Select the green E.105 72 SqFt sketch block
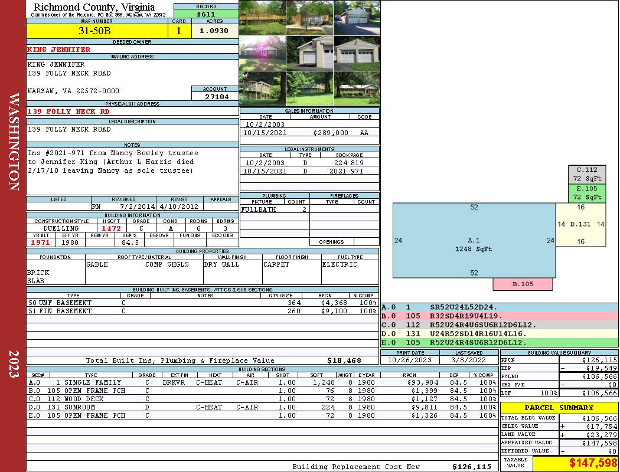The width and height of the screenshot is (620, 472). pos(587,193)
